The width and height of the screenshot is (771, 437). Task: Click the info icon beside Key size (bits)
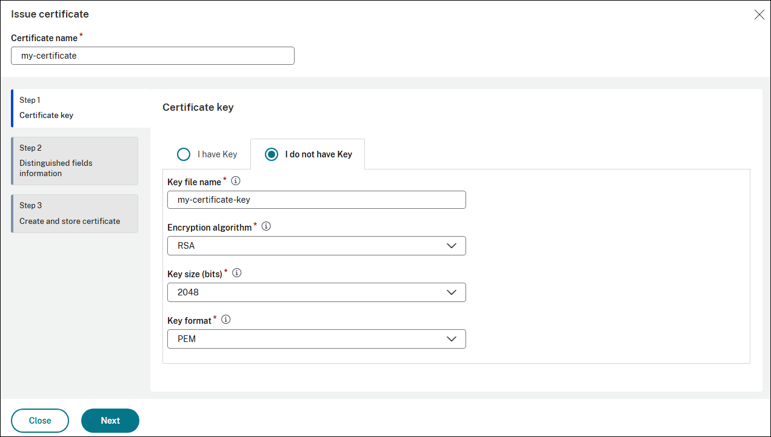tap(237, 273)
